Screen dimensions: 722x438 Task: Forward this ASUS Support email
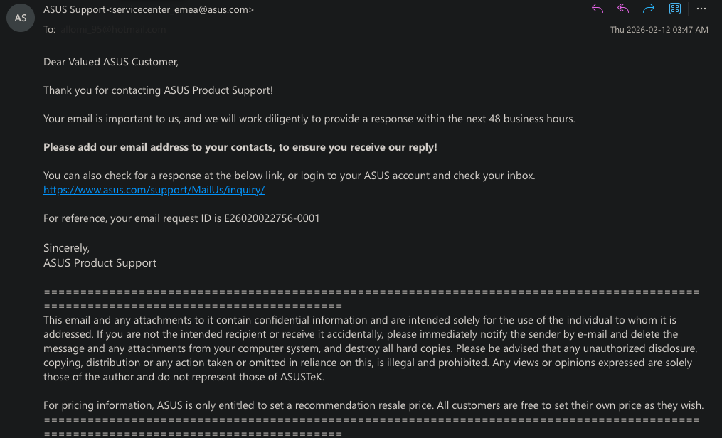(x=649, y=9)
